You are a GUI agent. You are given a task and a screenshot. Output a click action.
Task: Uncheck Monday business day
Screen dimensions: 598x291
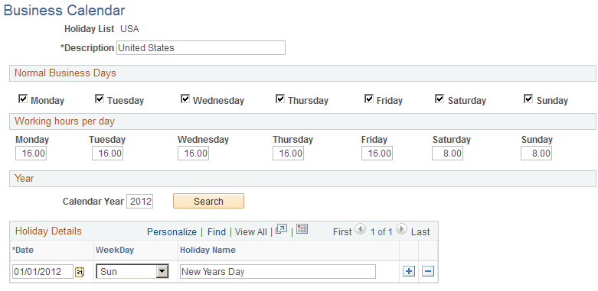[23, 99]
